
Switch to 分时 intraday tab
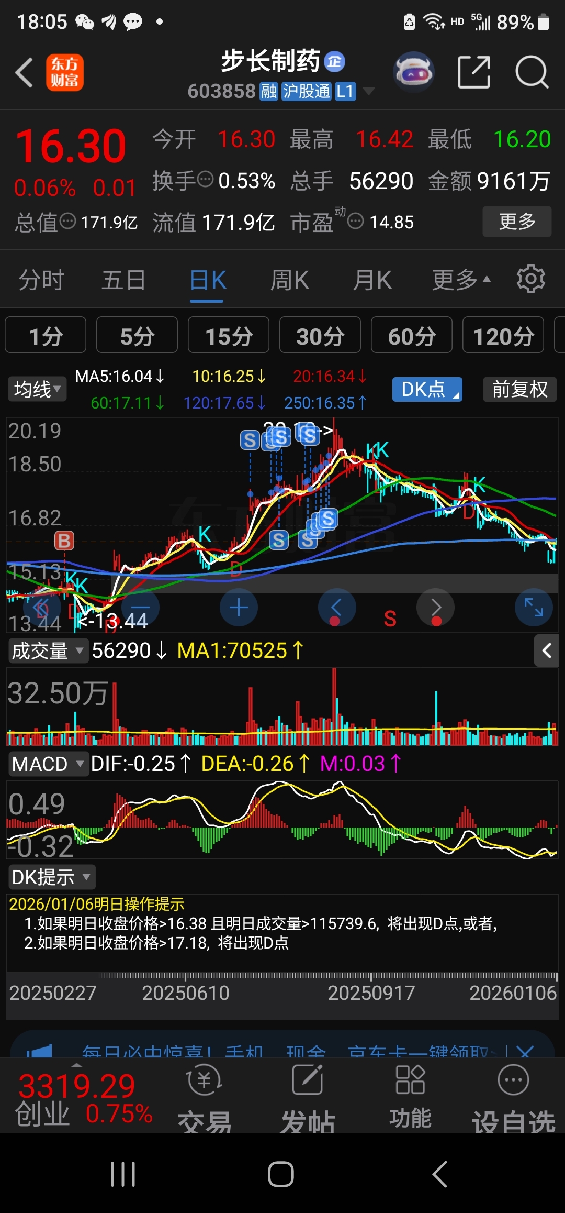(41, 280)
